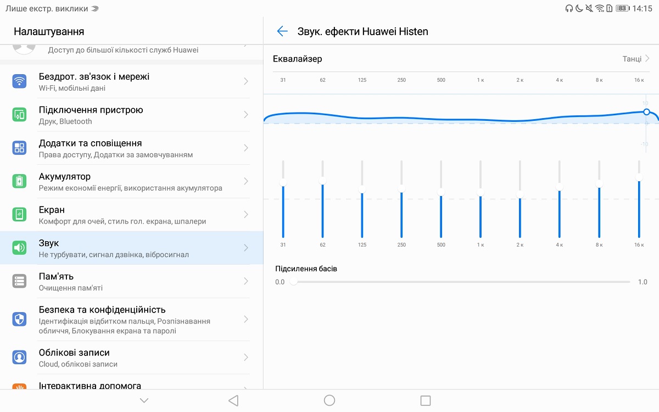
Task: Click the storage icon for Пам'ять
Action: coord(19,281)
